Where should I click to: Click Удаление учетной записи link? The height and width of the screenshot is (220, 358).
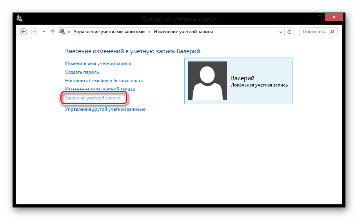point(93,98)
